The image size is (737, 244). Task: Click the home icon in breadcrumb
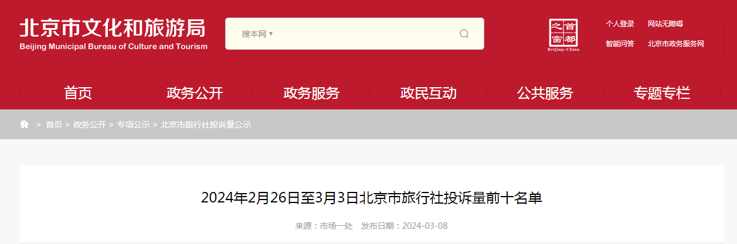[x=25, y=124]
